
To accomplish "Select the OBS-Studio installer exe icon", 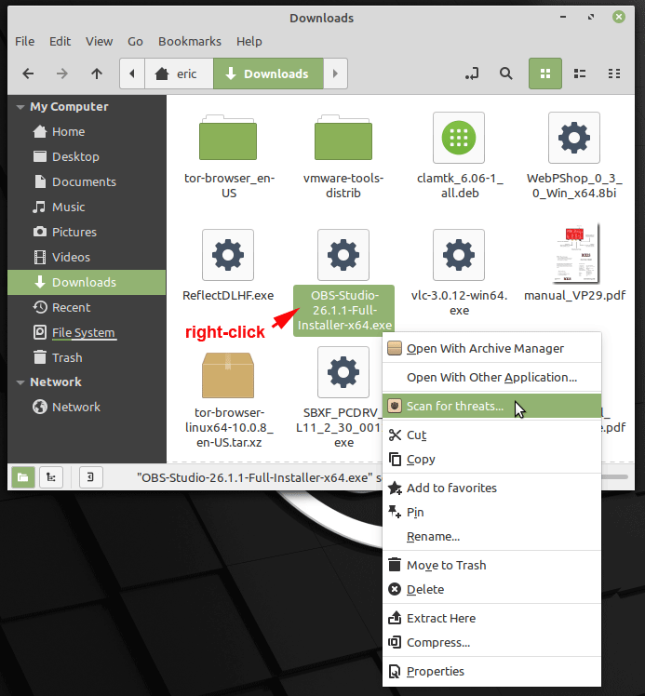I will click(x=343, y=255).
